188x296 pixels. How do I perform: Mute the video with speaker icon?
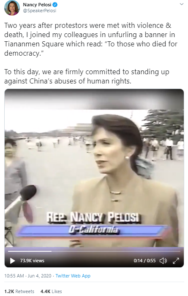click(x=163, y=261)
